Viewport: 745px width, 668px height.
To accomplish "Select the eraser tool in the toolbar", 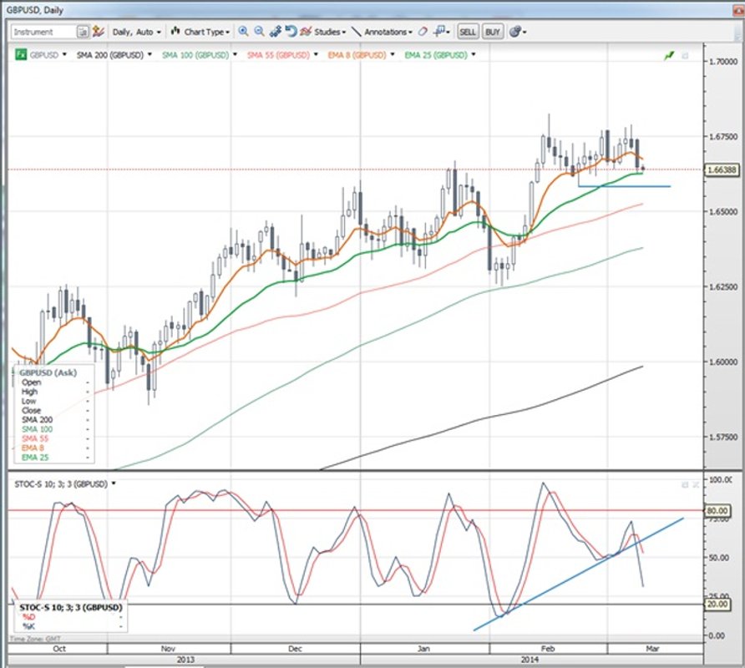I will coord(423,32).
